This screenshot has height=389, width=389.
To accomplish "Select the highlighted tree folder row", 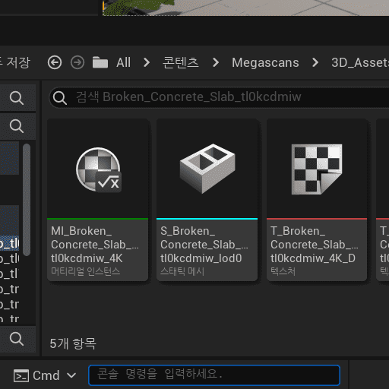I will pyautogui.click(x=10, y=244).
